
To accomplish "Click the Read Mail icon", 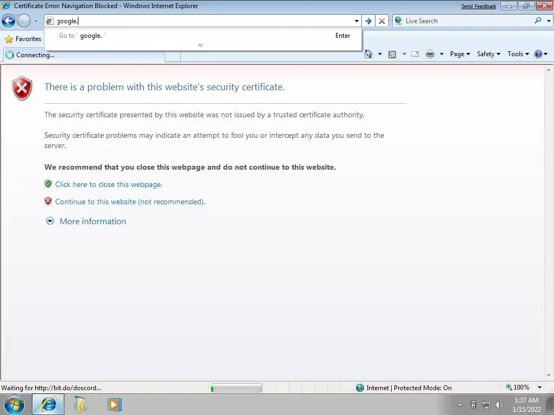I will 415,54.
